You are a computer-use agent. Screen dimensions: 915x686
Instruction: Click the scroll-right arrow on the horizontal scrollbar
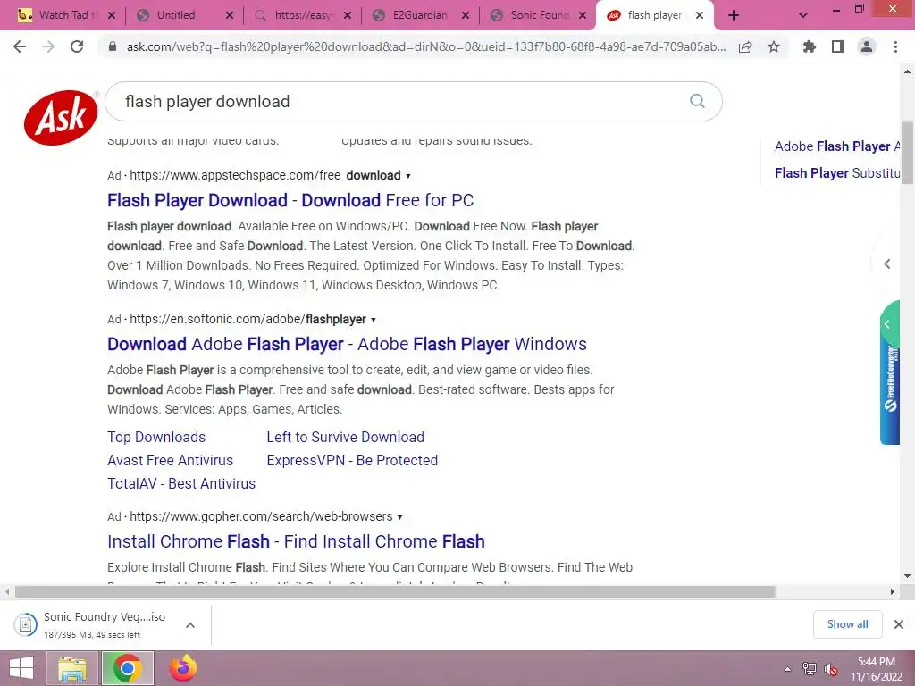pyautogui.click(x=893, y=591)
